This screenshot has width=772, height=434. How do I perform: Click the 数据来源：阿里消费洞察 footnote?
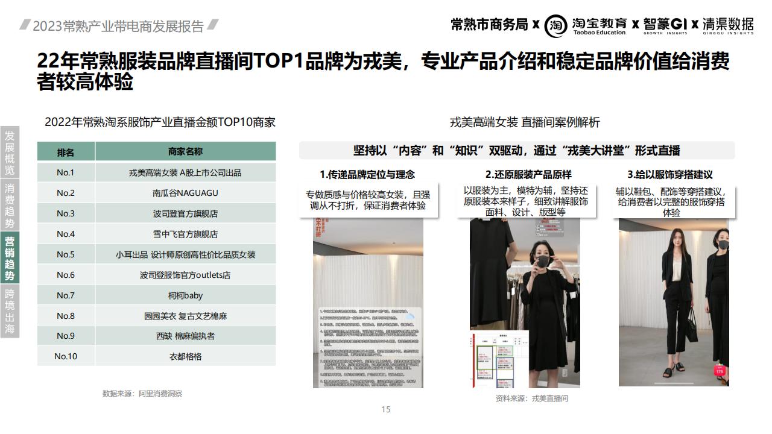[x=142, y=394]
